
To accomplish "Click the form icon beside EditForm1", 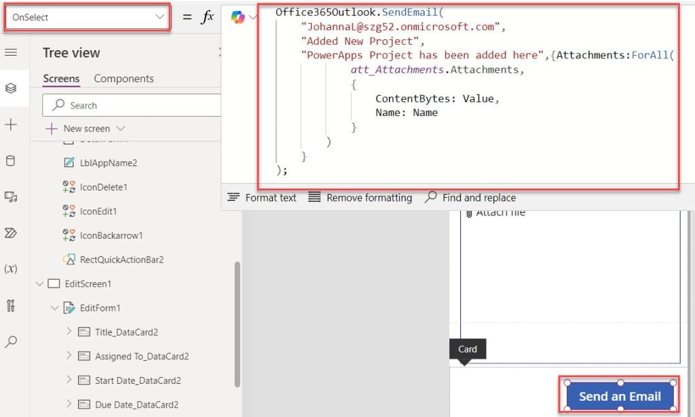I will pos(69,308).
